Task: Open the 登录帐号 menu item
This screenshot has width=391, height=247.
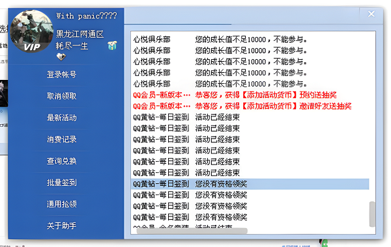Action: point(62,74)
